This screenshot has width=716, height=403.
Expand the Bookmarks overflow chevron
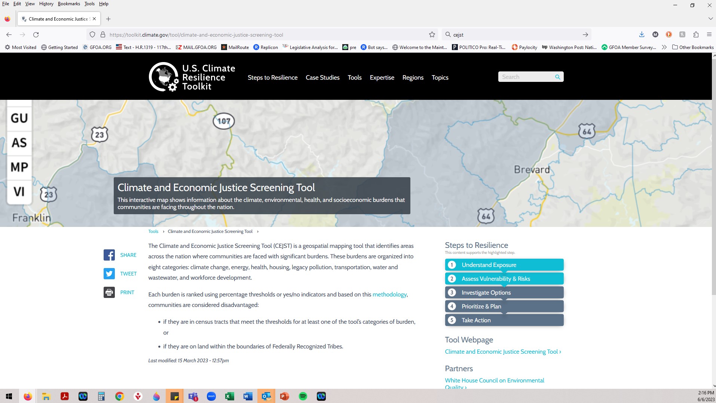tap(664, 47)
